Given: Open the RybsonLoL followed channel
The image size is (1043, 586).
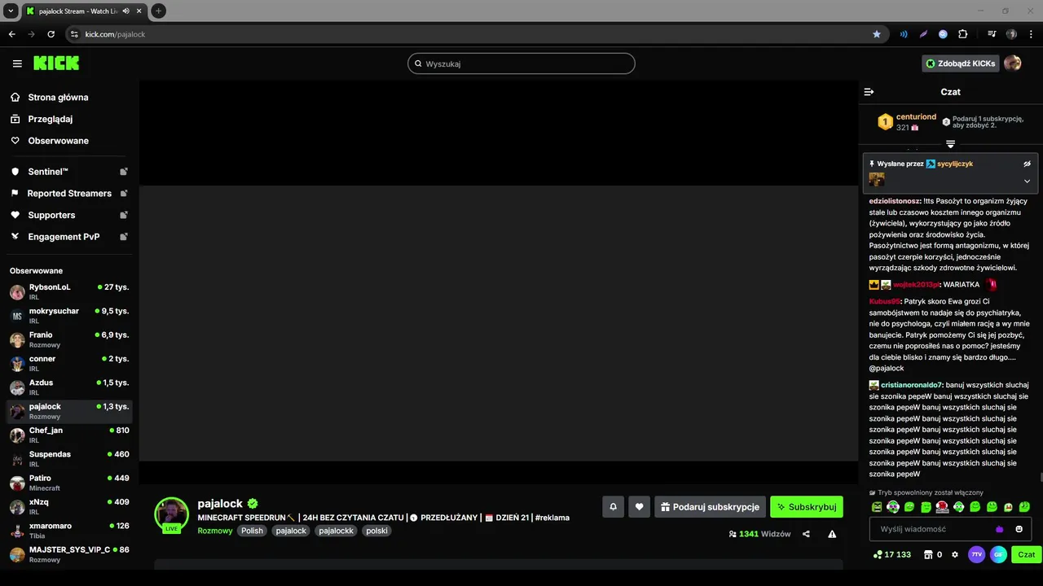Looking at the screenshot, I should pos(69,292).
